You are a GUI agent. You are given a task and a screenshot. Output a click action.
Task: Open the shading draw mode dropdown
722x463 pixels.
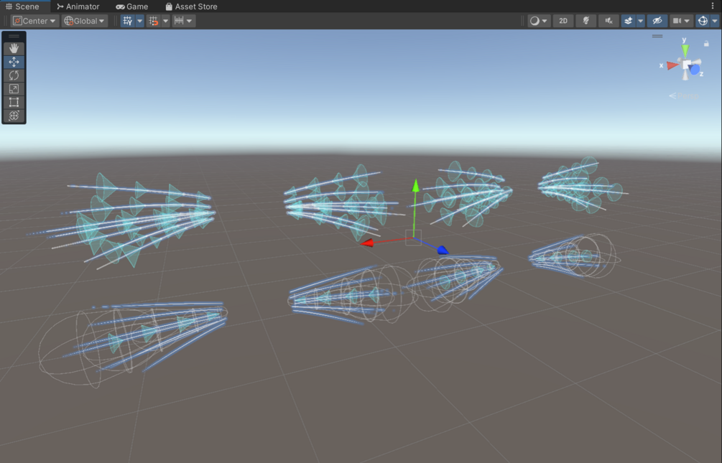[539, 21]
